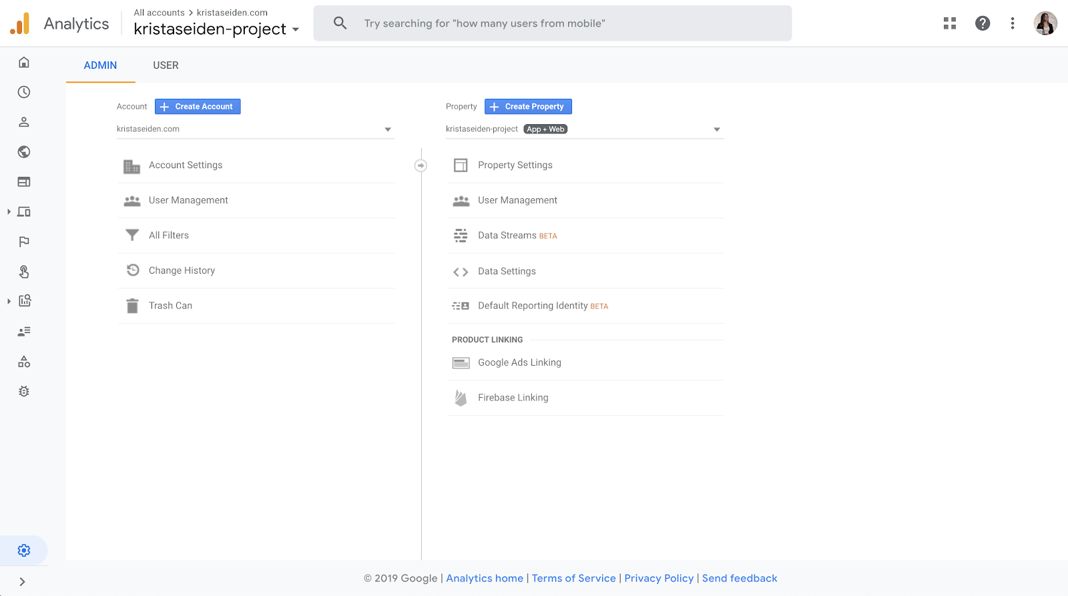Screen dimensions: 1068x596
Task: Open the Privacy Policy link
Action: point(659,579)
